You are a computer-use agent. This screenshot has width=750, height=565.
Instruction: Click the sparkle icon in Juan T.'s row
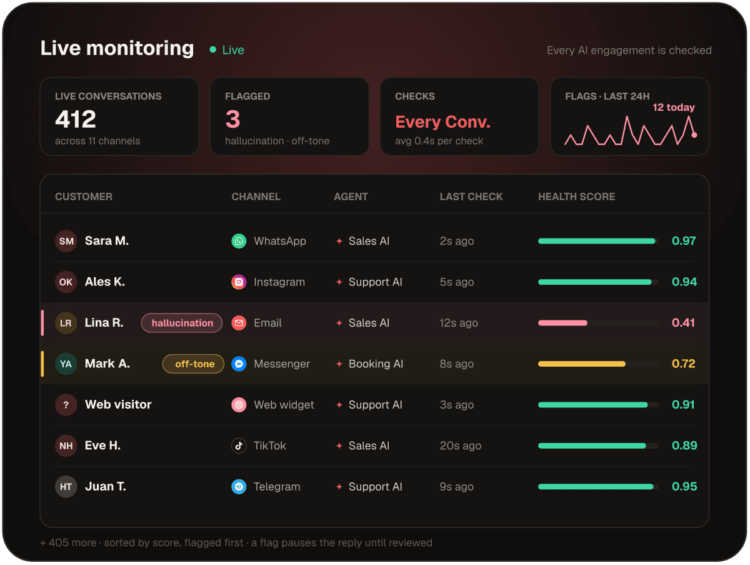click(x=339, y=487)
